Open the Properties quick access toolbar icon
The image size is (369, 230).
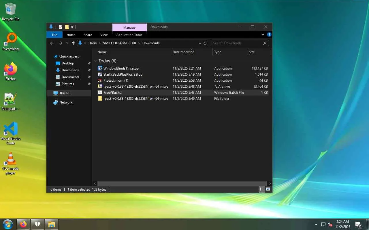[x=61, y=27]
